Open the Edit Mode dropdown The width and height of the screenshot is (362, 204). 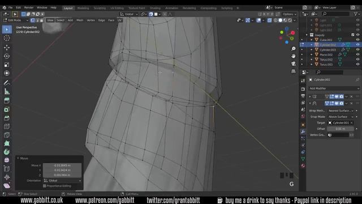click(16, 20)
